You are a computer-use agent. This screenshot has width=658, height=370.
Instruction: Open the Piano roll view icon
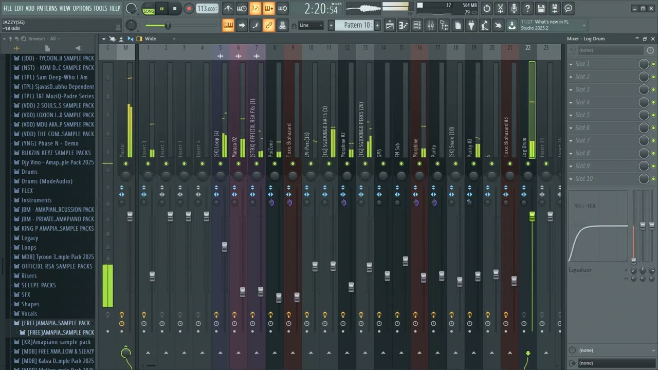click(x=404, y=25)
